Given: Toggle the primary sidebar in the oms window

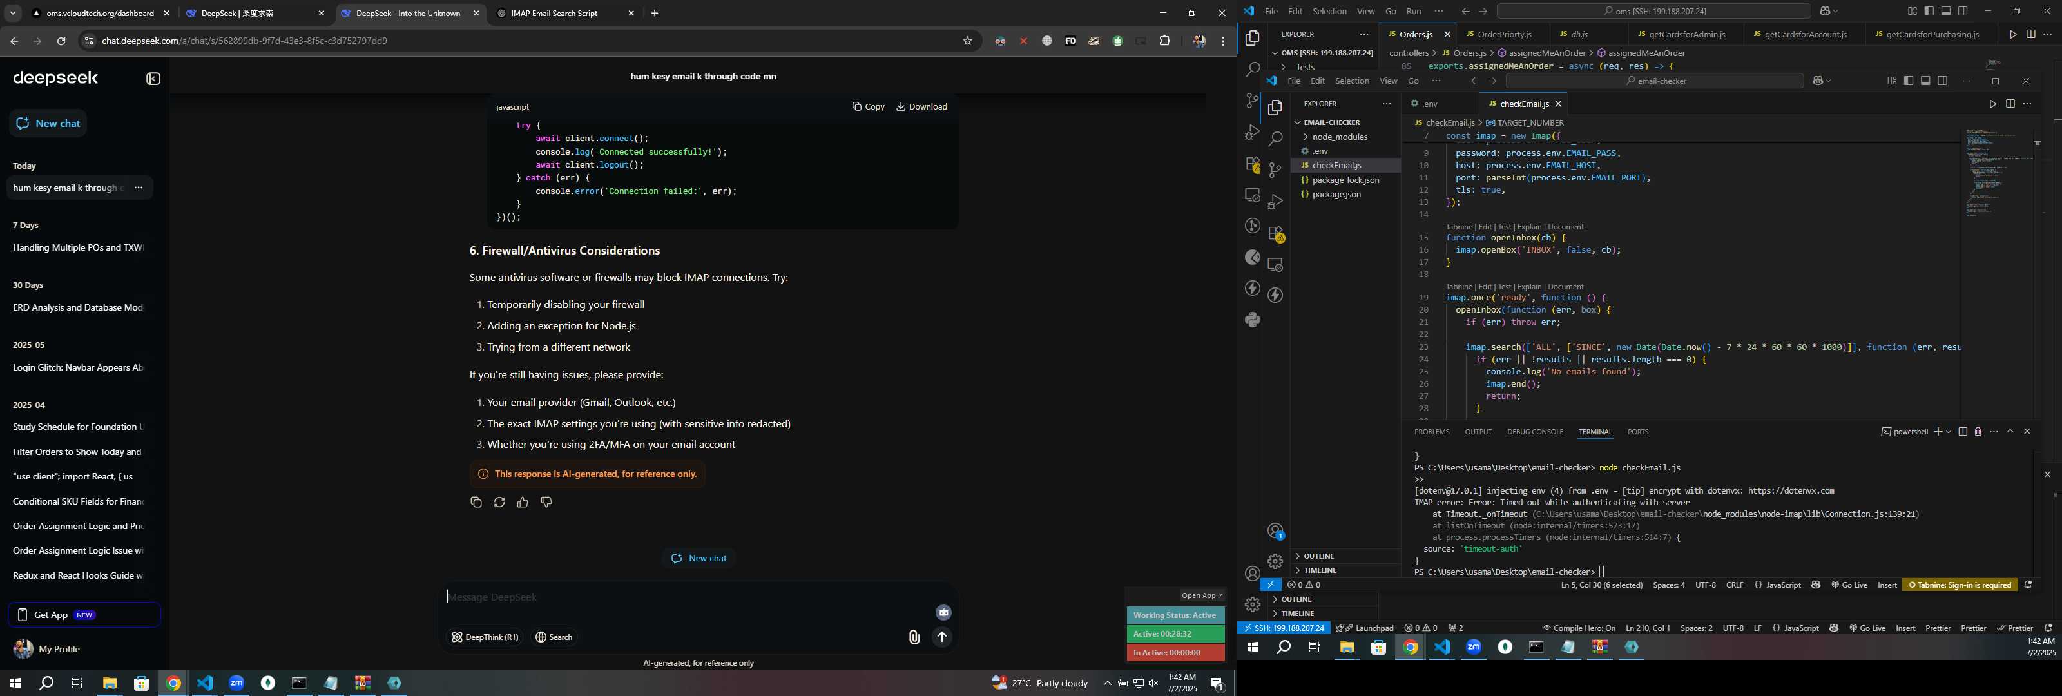Looking at the screenshot, I should (x=1929, y=11).
